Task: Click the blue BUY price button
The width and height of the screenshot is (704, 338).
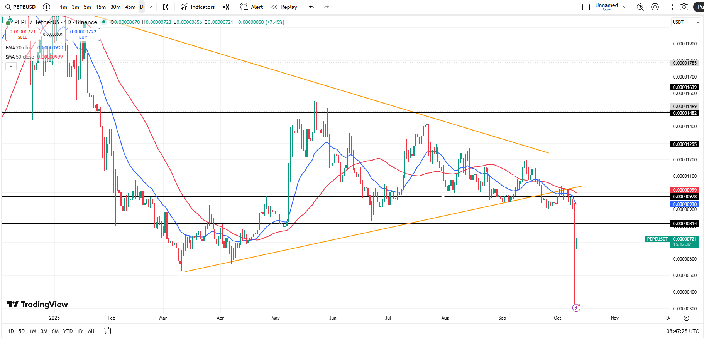Action: point(83,34)
